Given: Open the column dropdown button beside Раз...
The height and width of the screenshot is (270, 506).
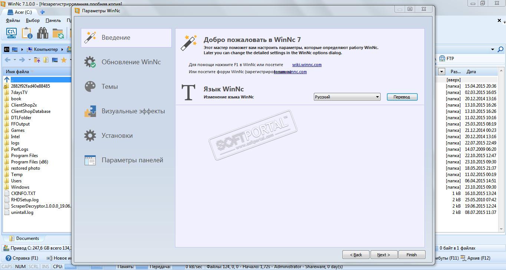Looking at the screenshot, I should pos(441,72).
